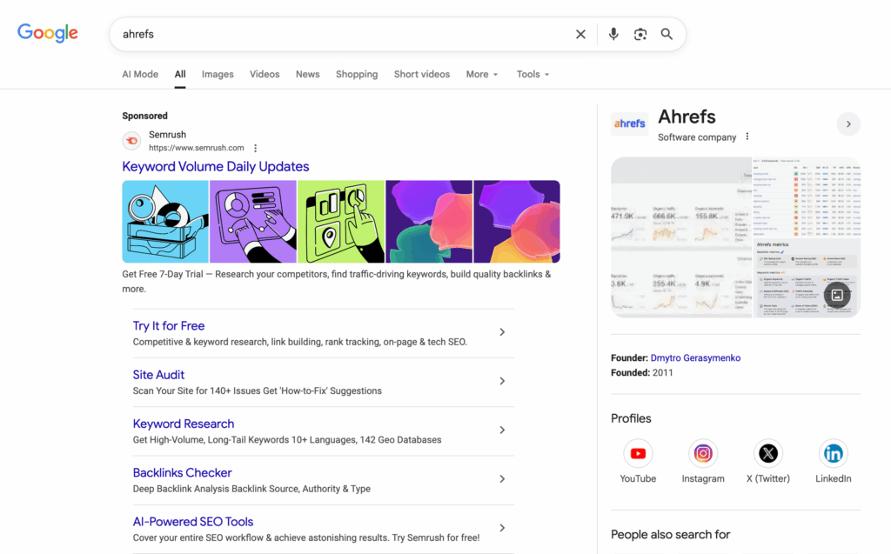Open Google Lens image search

pyautogui.click(x=640, y=34)
